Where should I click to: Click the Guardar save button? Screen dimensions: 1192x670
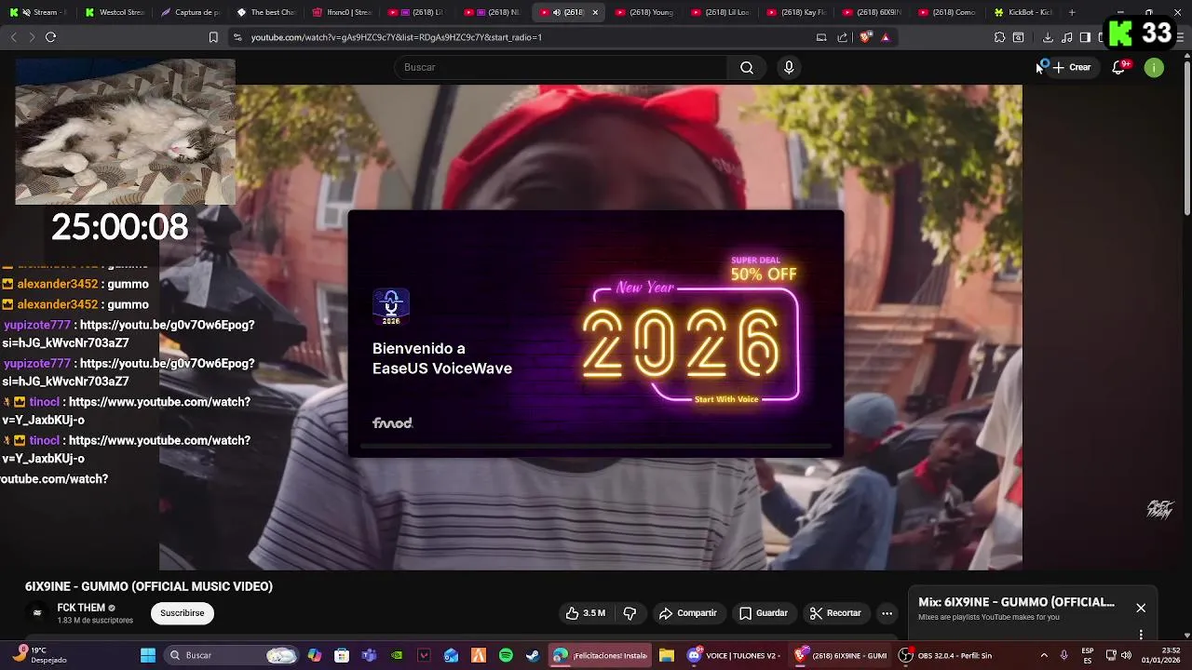(764, 613)
